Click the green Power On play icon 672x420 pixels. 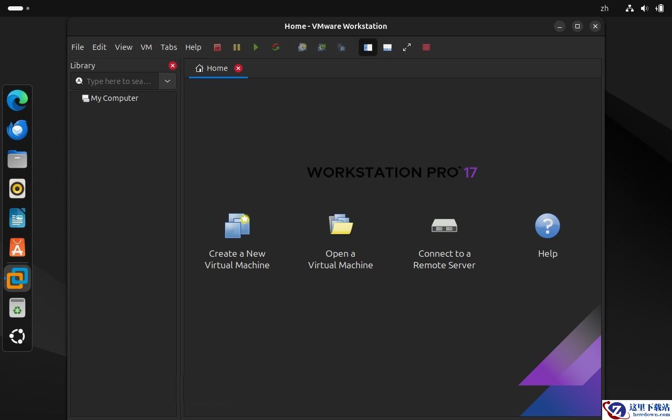tap(256, 47)
